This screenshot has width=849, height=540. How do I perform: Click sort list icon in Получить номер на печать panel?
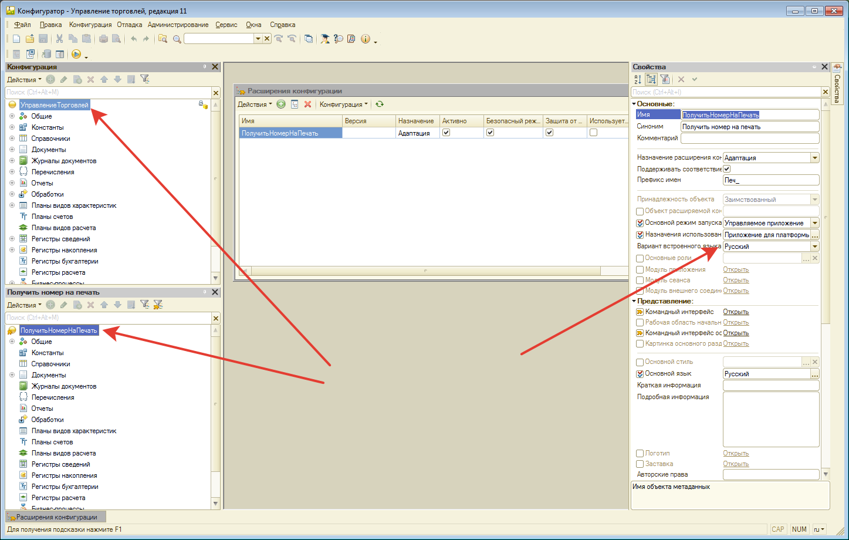[x=131, y=305]
